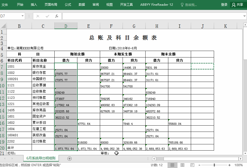Click the 登录 account icon
247x168 pixels.
point(224,4)
